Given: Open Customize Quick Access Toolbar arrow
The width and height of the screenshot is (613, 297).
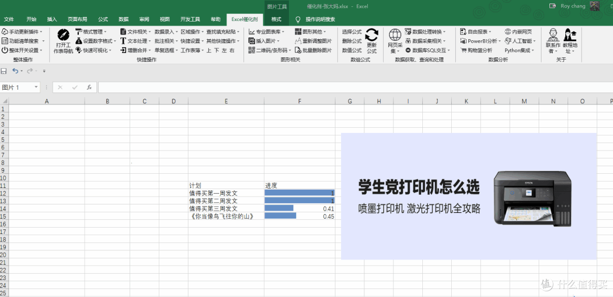Looking at the screenshot, I should (x=44, y=71).
